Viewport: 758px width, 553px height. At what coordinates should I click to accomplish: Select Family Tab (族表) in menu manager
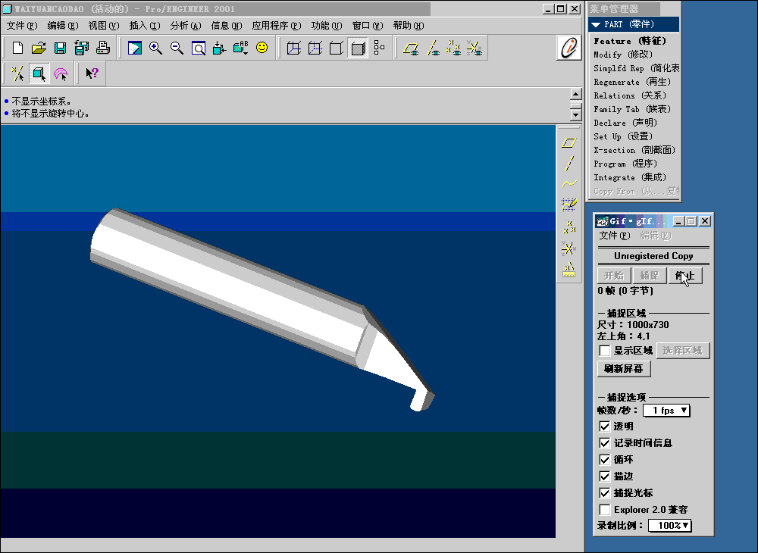pyautogui.click(x=632, y=109)
